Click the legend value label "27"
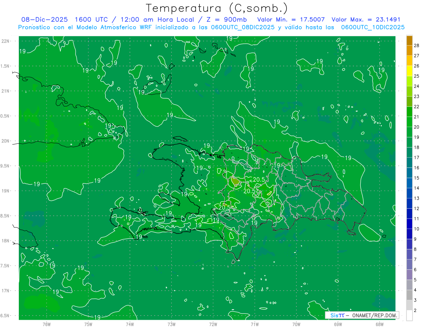Image resolution: width=426 pixels, height=329 pixels. tap(417, 56)
